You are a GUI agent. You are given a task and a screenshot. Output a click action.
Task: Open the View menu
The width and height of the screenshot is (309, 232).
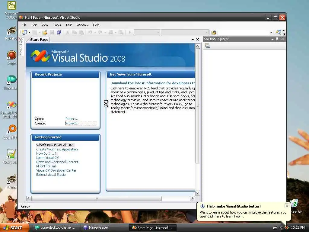coord(45,25)
